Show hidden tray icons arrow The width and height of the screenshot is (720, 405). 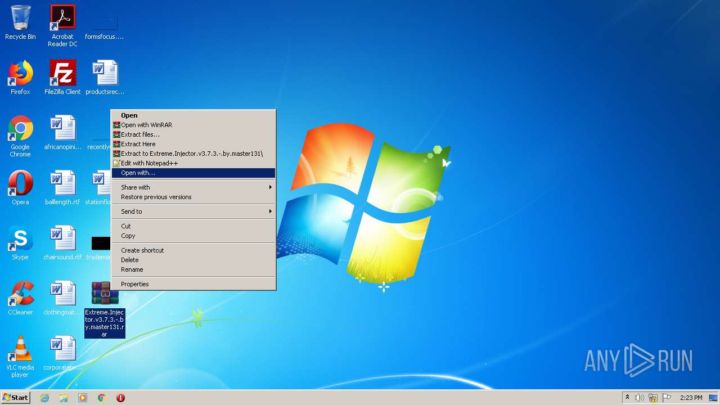(627, 397)
